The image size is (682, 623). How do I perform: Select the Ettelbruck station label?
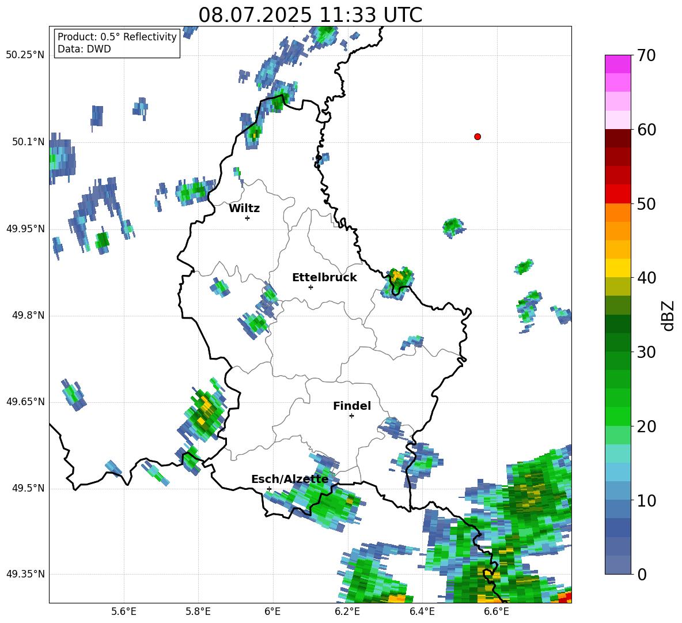tap(324, 278)
